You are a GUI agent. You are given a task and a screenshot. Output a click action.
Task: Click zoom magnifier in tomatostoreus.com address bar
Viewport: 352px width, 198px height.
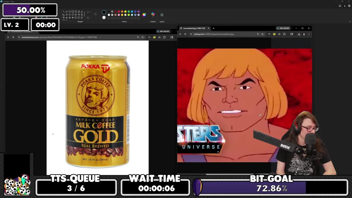[138, 37]
